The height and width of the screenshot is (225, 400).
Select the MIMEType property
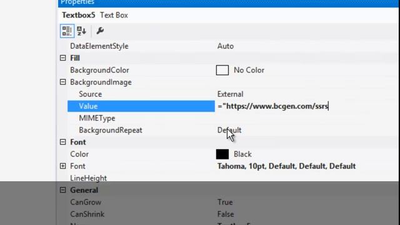click(x=97, y=118)
